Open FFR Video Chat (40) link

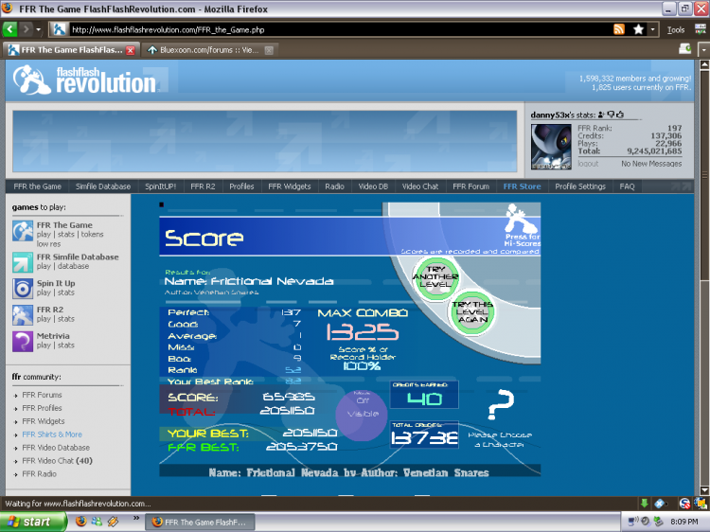pyautogui.click(x=57, y=461)
